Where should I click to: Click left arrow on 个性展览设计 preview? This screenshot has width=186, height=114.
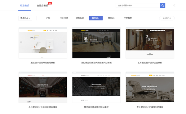tap(20, 87)
